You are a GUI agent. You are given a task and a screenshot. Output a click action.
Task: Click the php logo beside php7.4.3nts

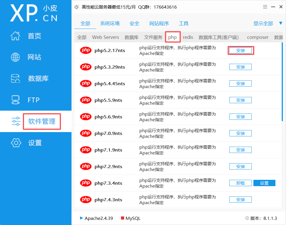point(86,200)
